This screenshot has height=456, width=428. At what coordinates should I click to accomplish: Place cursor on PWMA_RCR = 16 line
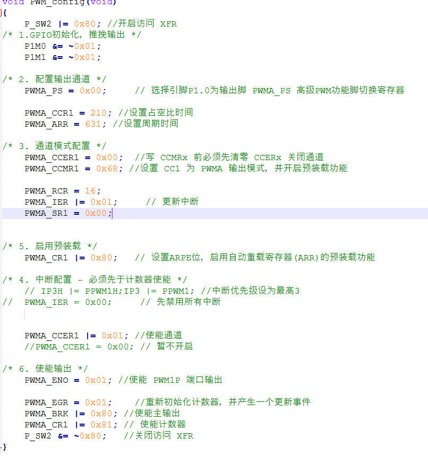pos(62,190)
